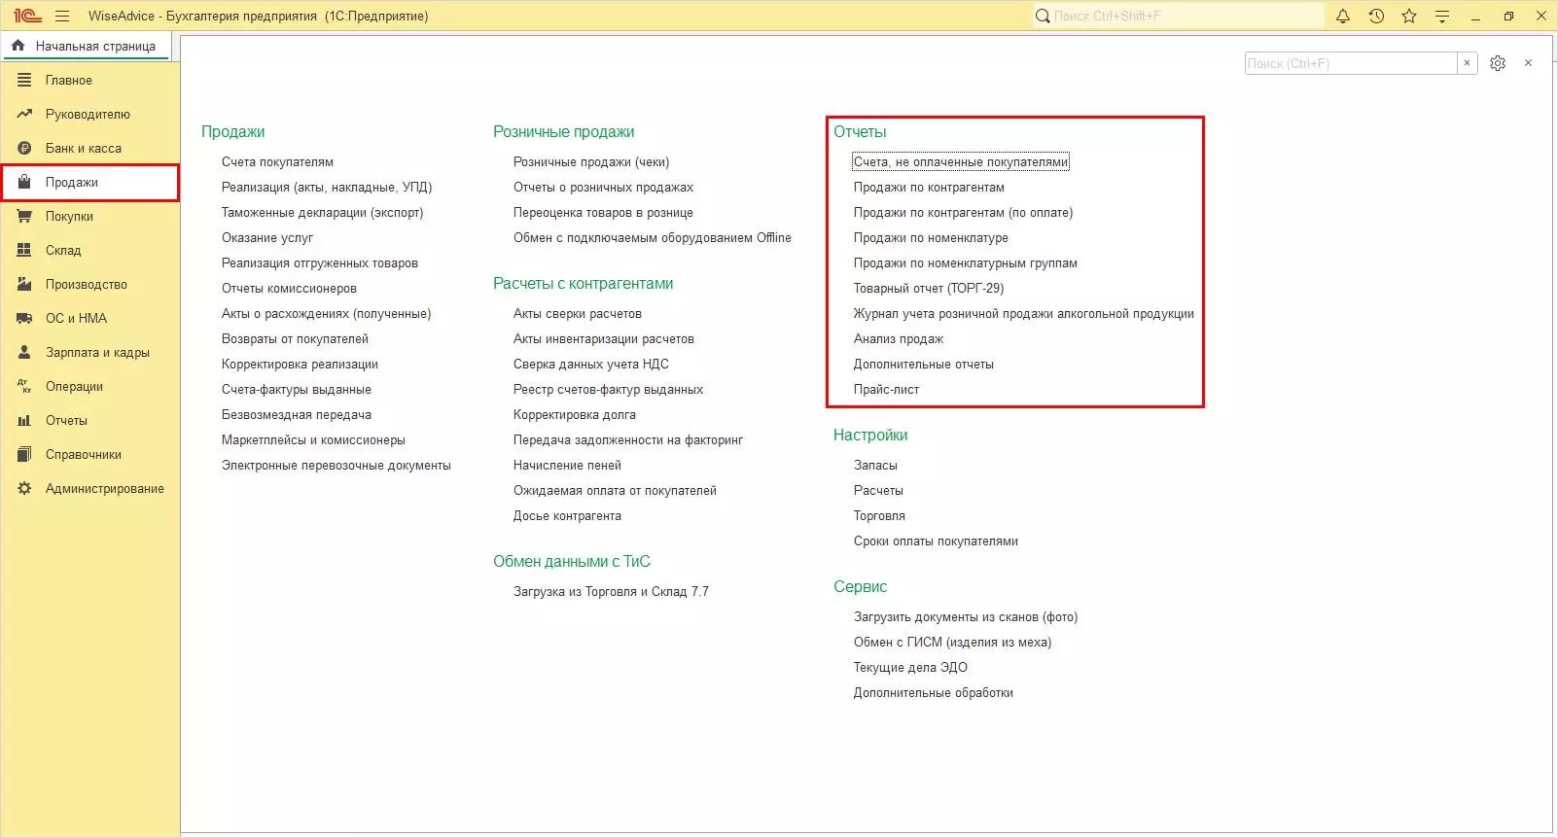The width and height of the screenshot is (1558, 838).
Task: Open Счета-фактуры выданные
Action: pyautogui.click(x=297, y=389)
